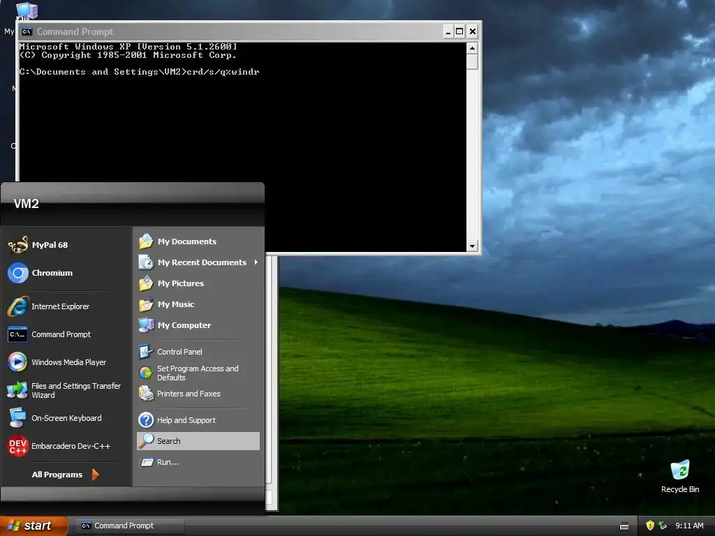Click the Command Prompt title text

[x=75, y=31]
